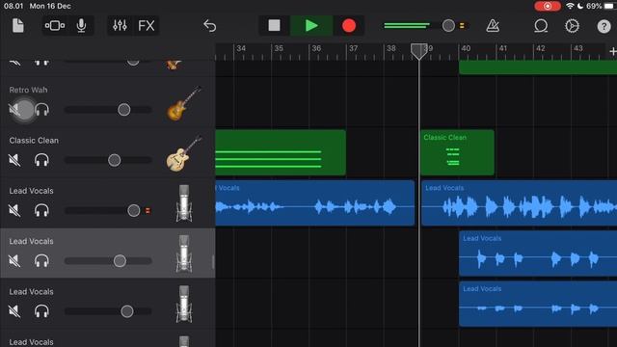Image resolution: width=617 pixels, height=347 pixels.
Task: Select first Lead Vocals microphone icon
Action: pos(184,203)
